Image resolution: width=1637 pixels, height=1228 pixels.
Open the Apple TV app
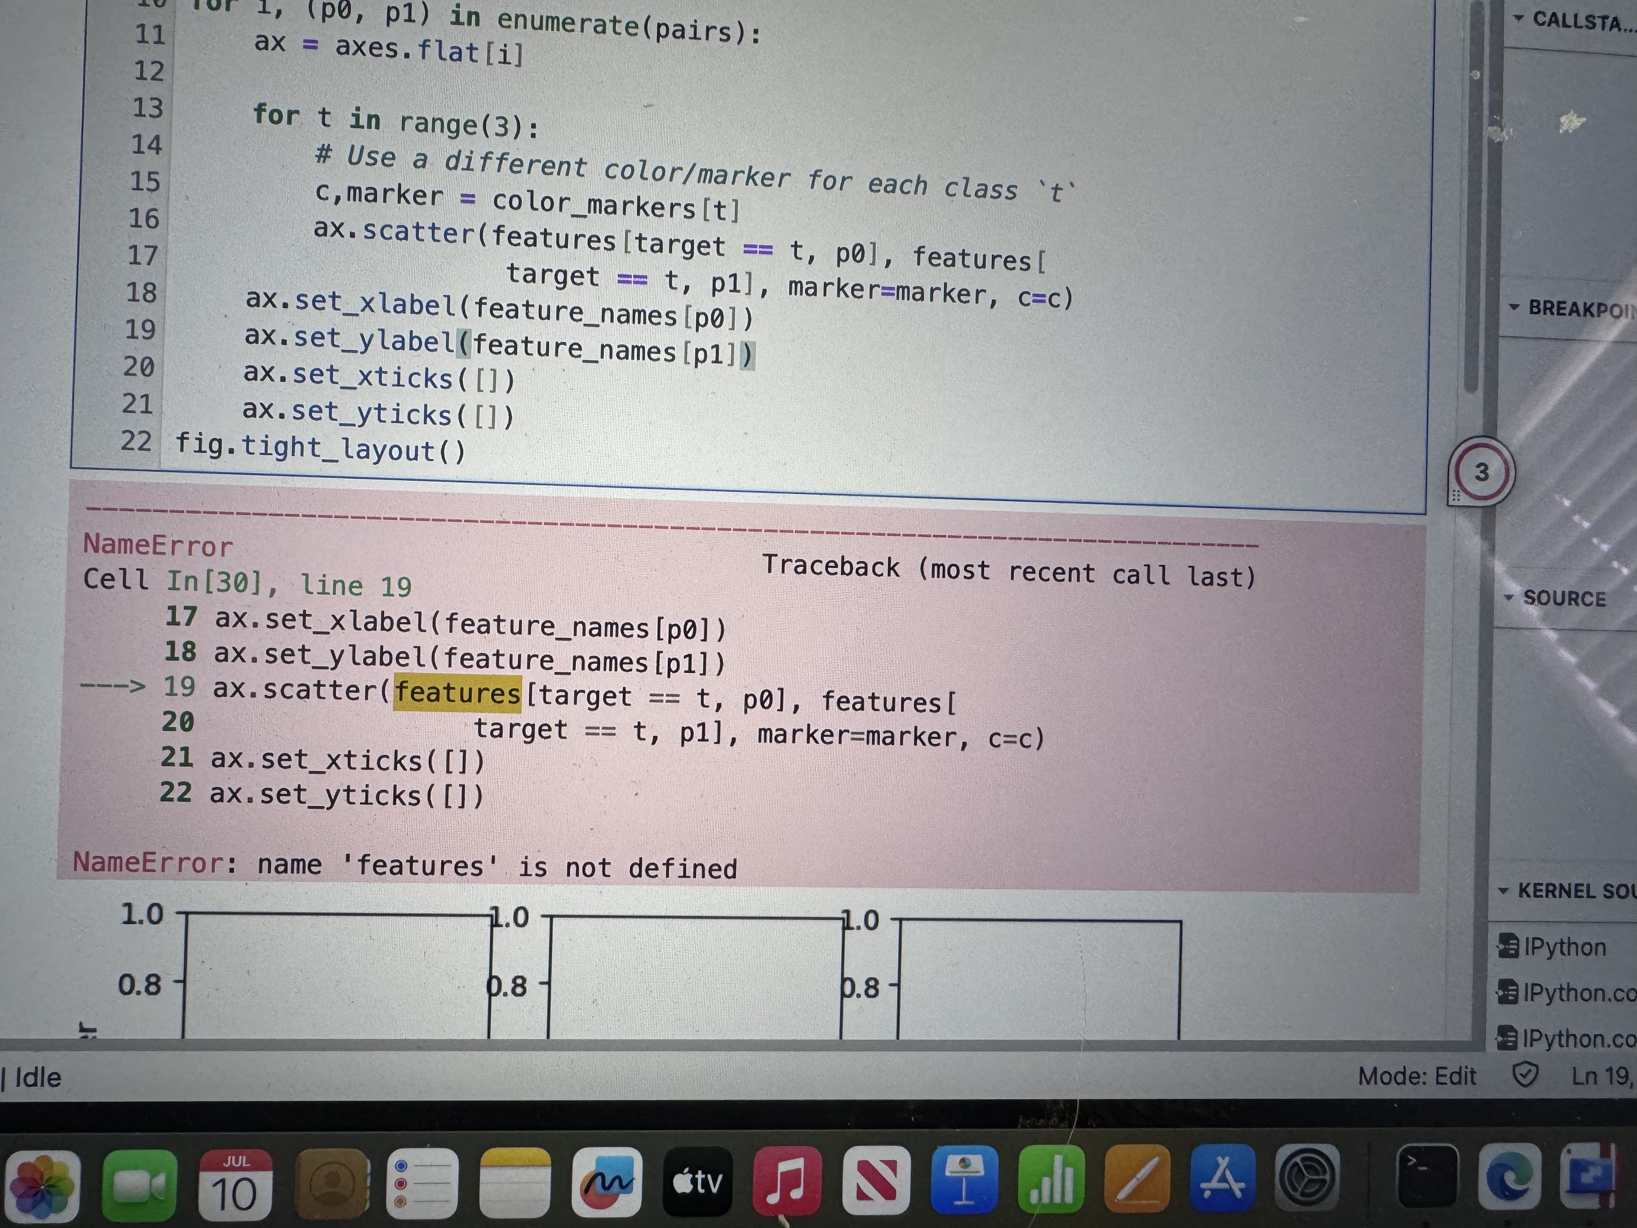697,1182
